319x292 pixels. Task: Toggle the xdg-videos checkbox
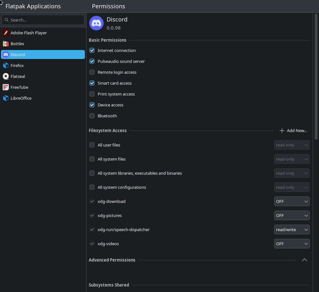tap(92, 244)
